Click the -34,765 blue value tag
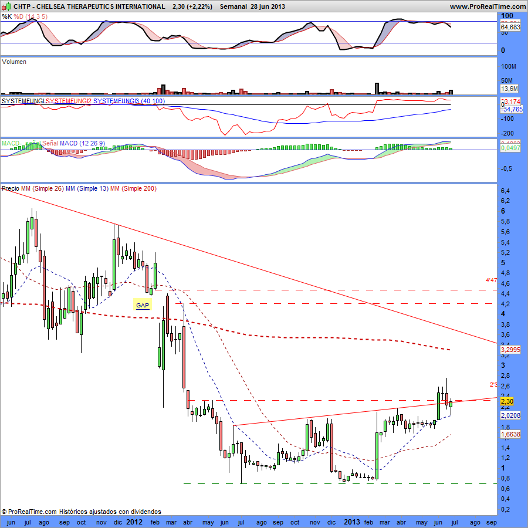 512,109
